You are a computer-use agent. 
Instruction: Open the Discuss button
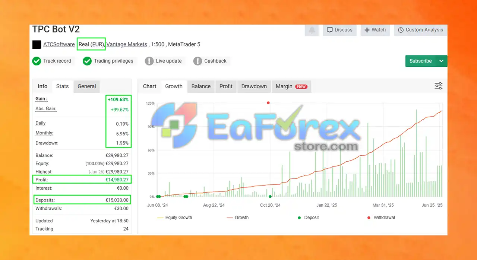tap(340, 30)
